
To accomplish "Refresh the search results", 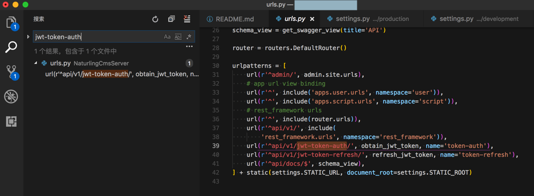I will coord(155,19).
